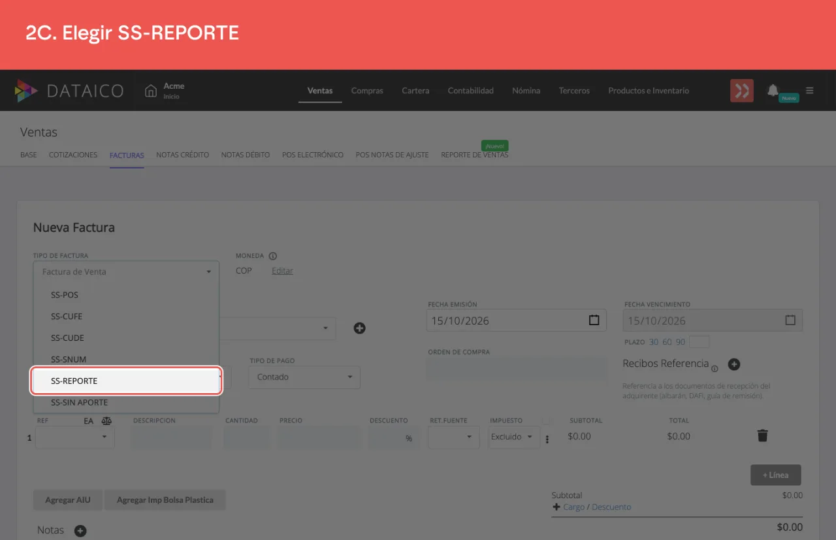Add a note with the Notas plus icon
The width and height of the screenshot is (836, 540).
click(x=80, y=531)
